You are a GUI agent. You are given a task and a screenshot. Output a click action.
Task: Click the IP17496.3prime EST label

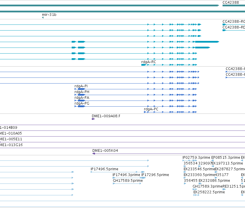(x=126, y=175)
